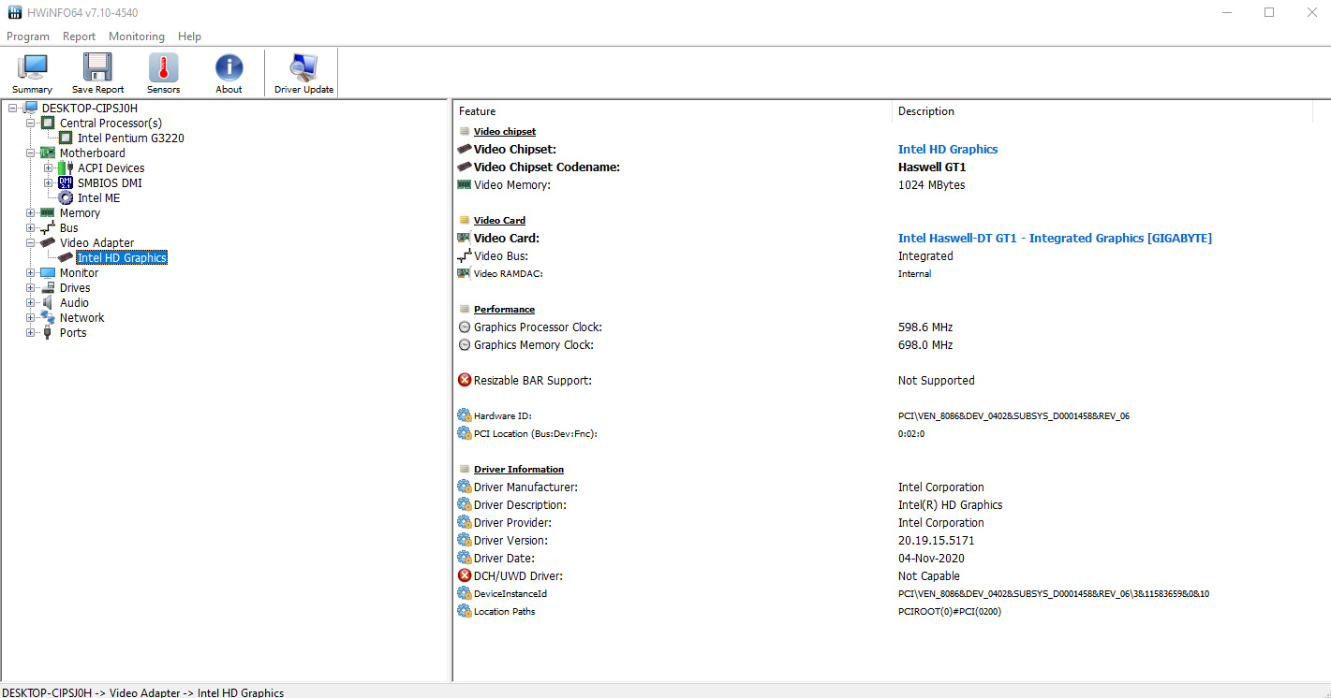Collapse the DESKTOP-CIPSJ0H root node
Image resolution: width=1331 pixels, height=698 pixels.
click(13, 108)
